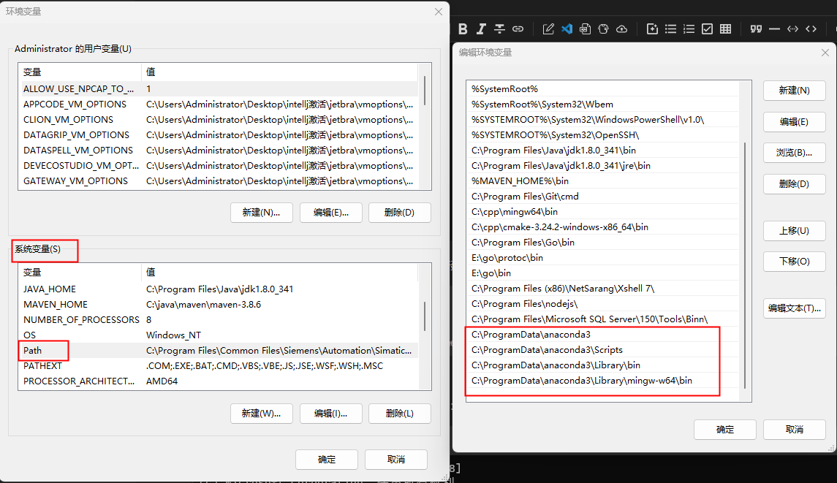The width and height of the screenshot is (837, 483).
Task: Select the JAVA_HOME system variable row
Action: click(219, 289)
